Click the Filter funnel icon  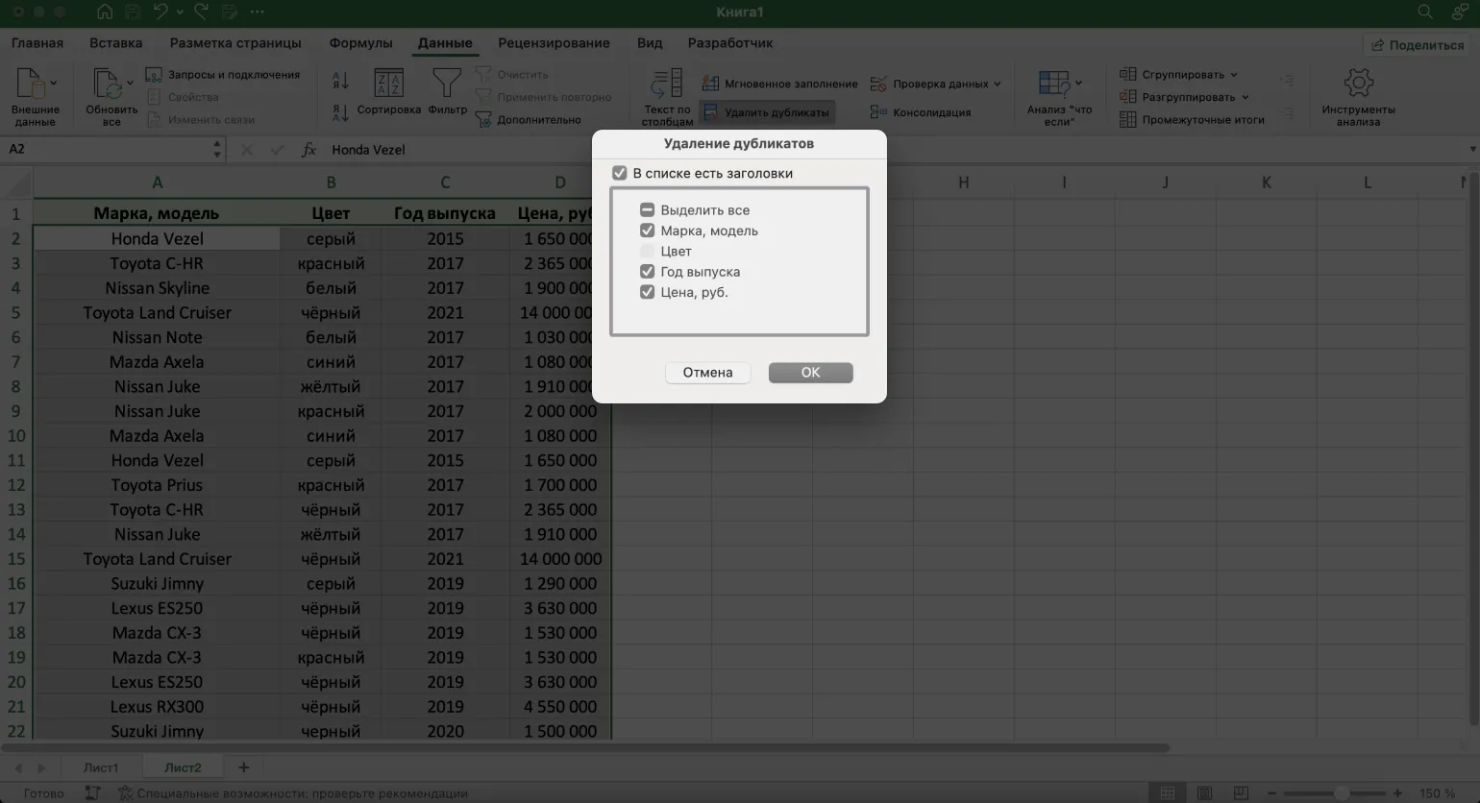pyautogui.click(x=447, y=85)
